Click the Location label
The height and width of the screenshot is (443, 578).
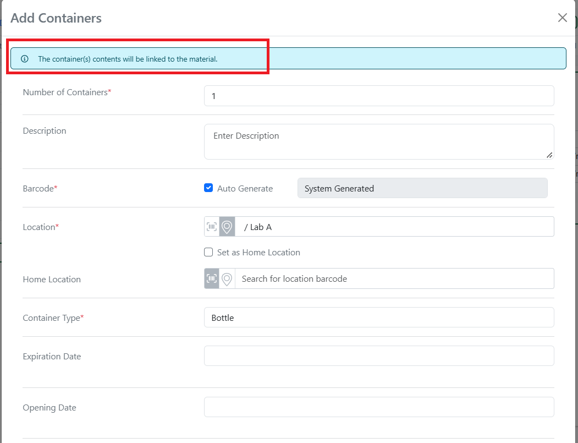41,227
